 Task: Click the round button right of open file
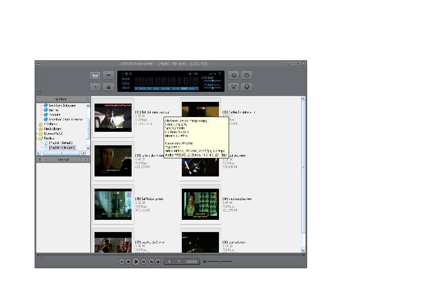point(158,262)
